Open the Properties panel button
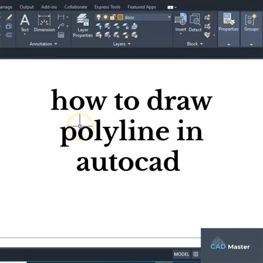The width and height of the screenshot is (263, 263). [x=229, y=22]
